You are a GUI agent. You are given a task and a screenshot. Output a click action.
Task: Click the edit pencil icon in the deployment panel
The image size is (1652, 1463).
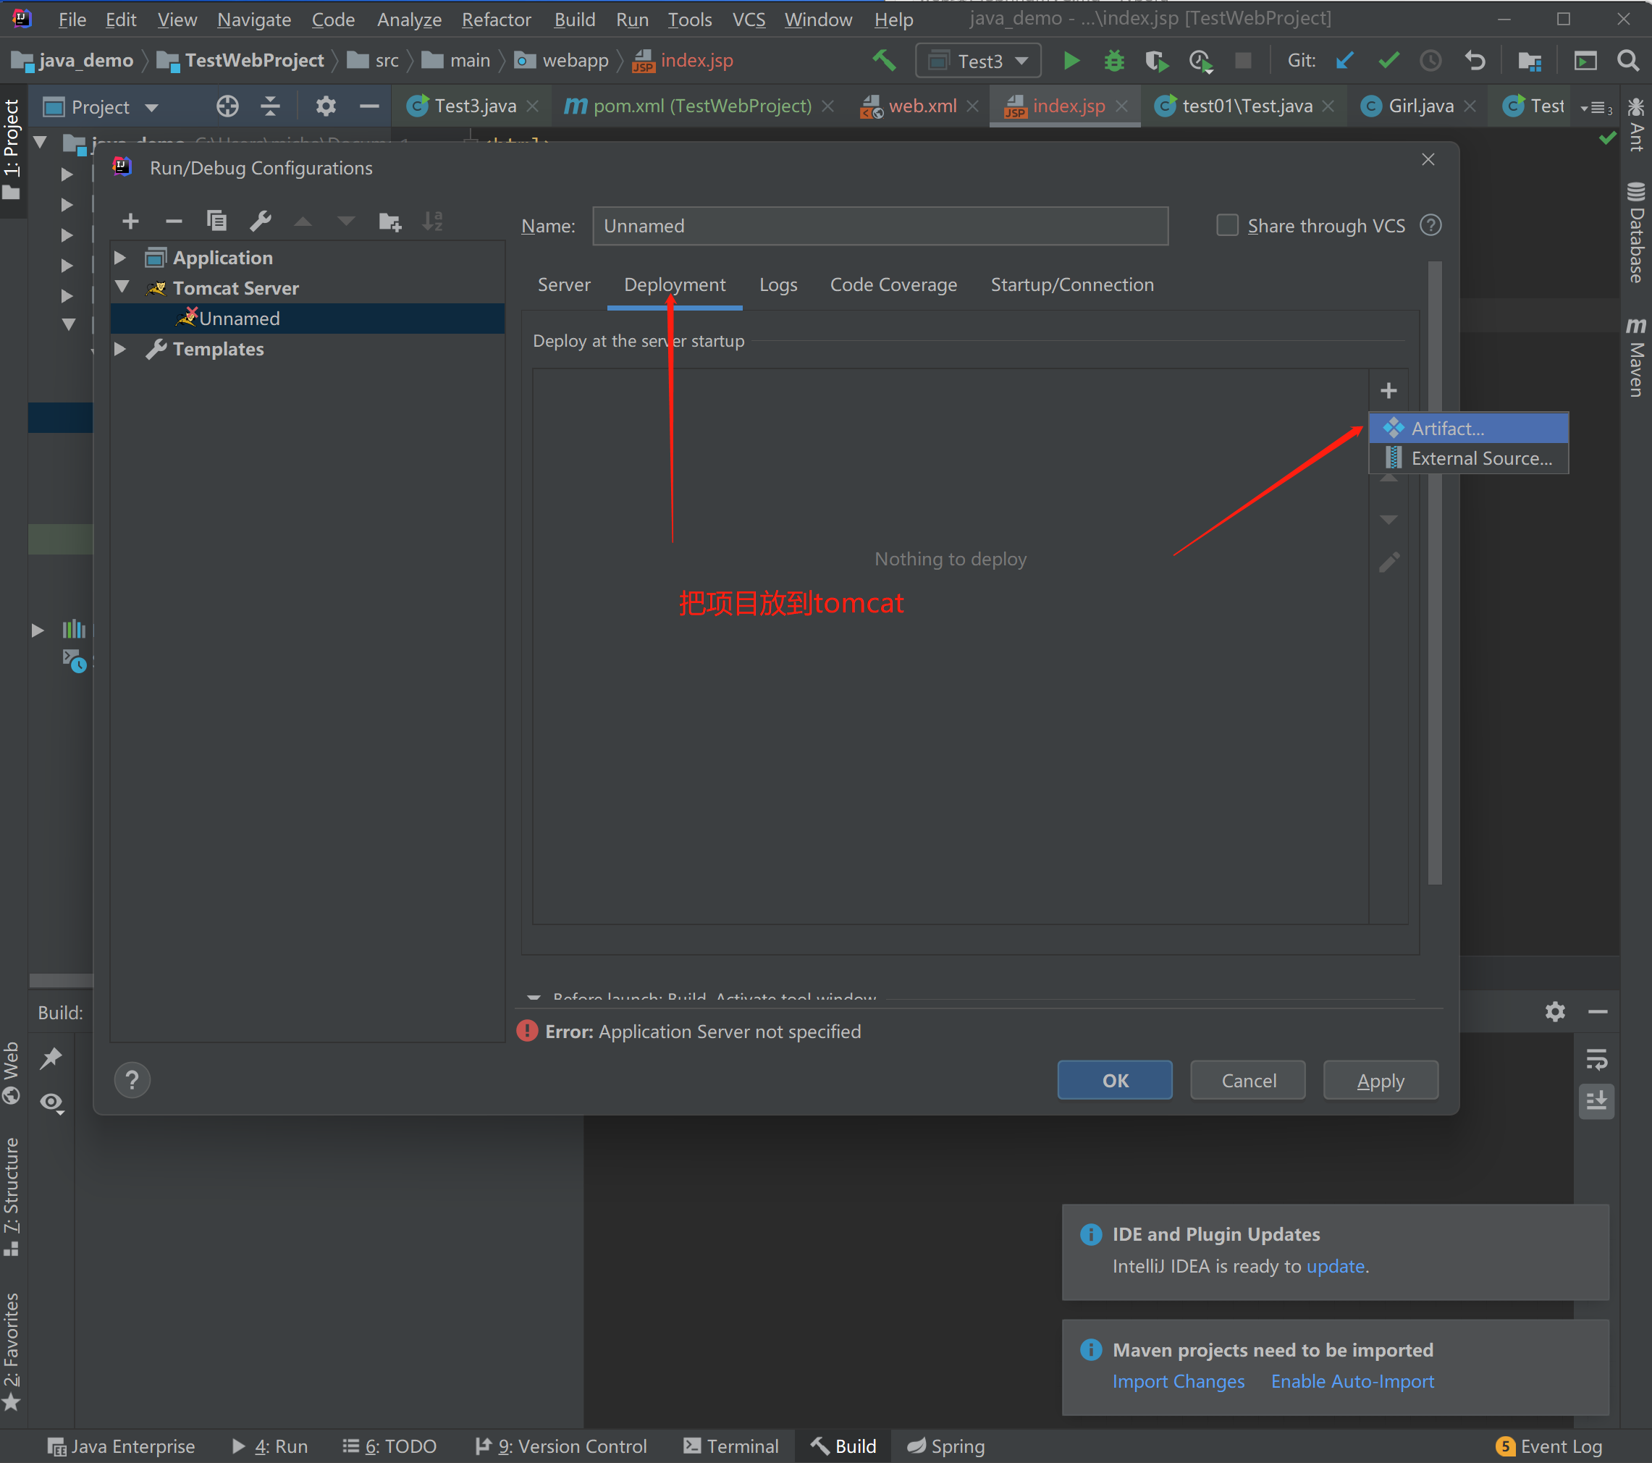1388,562
